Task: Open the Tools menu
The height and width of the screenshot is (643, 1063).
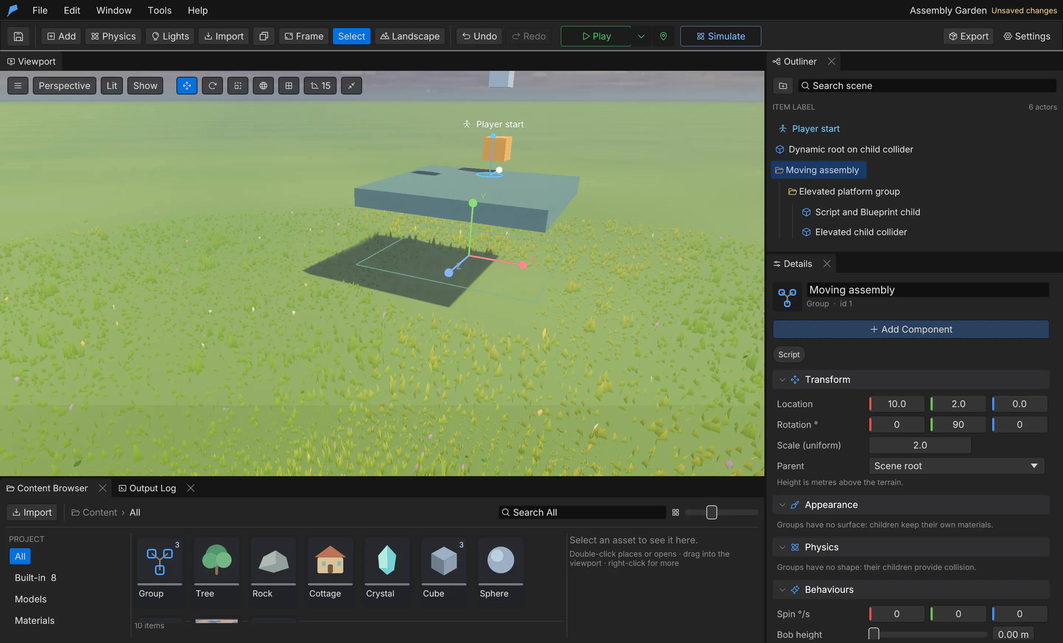Action: (x=159, y=10)
